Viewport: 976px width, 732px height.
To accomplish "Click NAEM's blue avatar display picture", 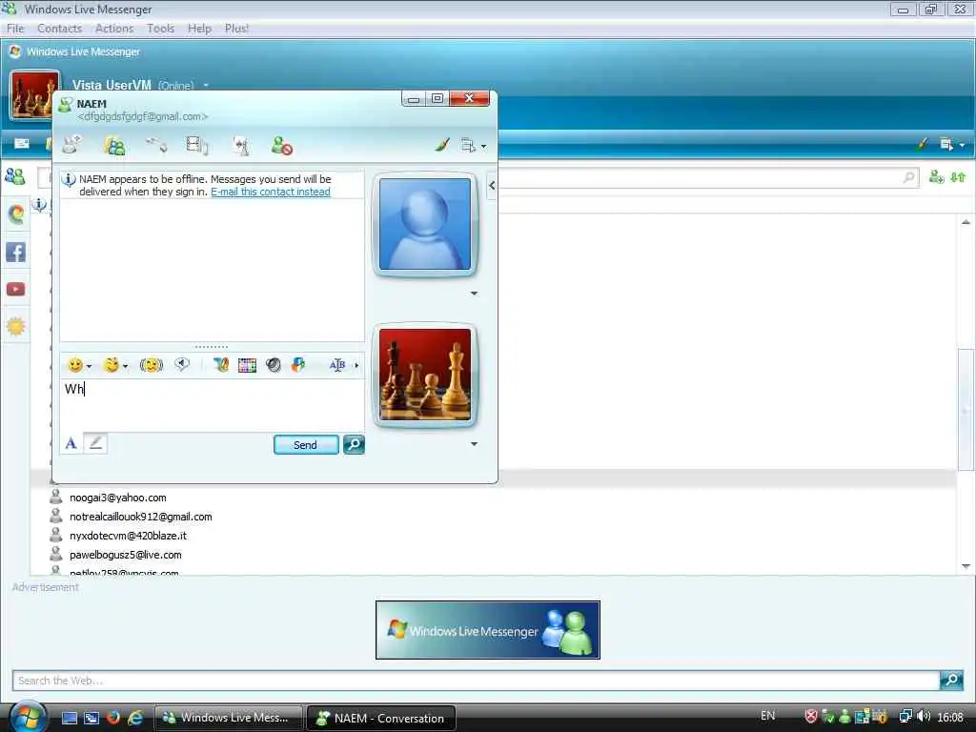I will [425, 224].
